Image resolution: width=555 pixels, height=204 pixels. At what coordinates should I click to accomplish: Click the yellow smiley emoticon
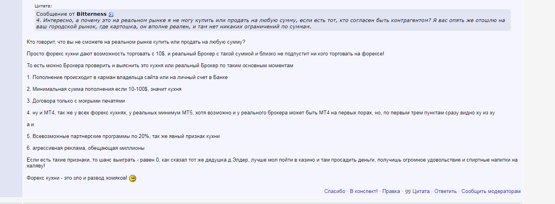pos(133,178)
